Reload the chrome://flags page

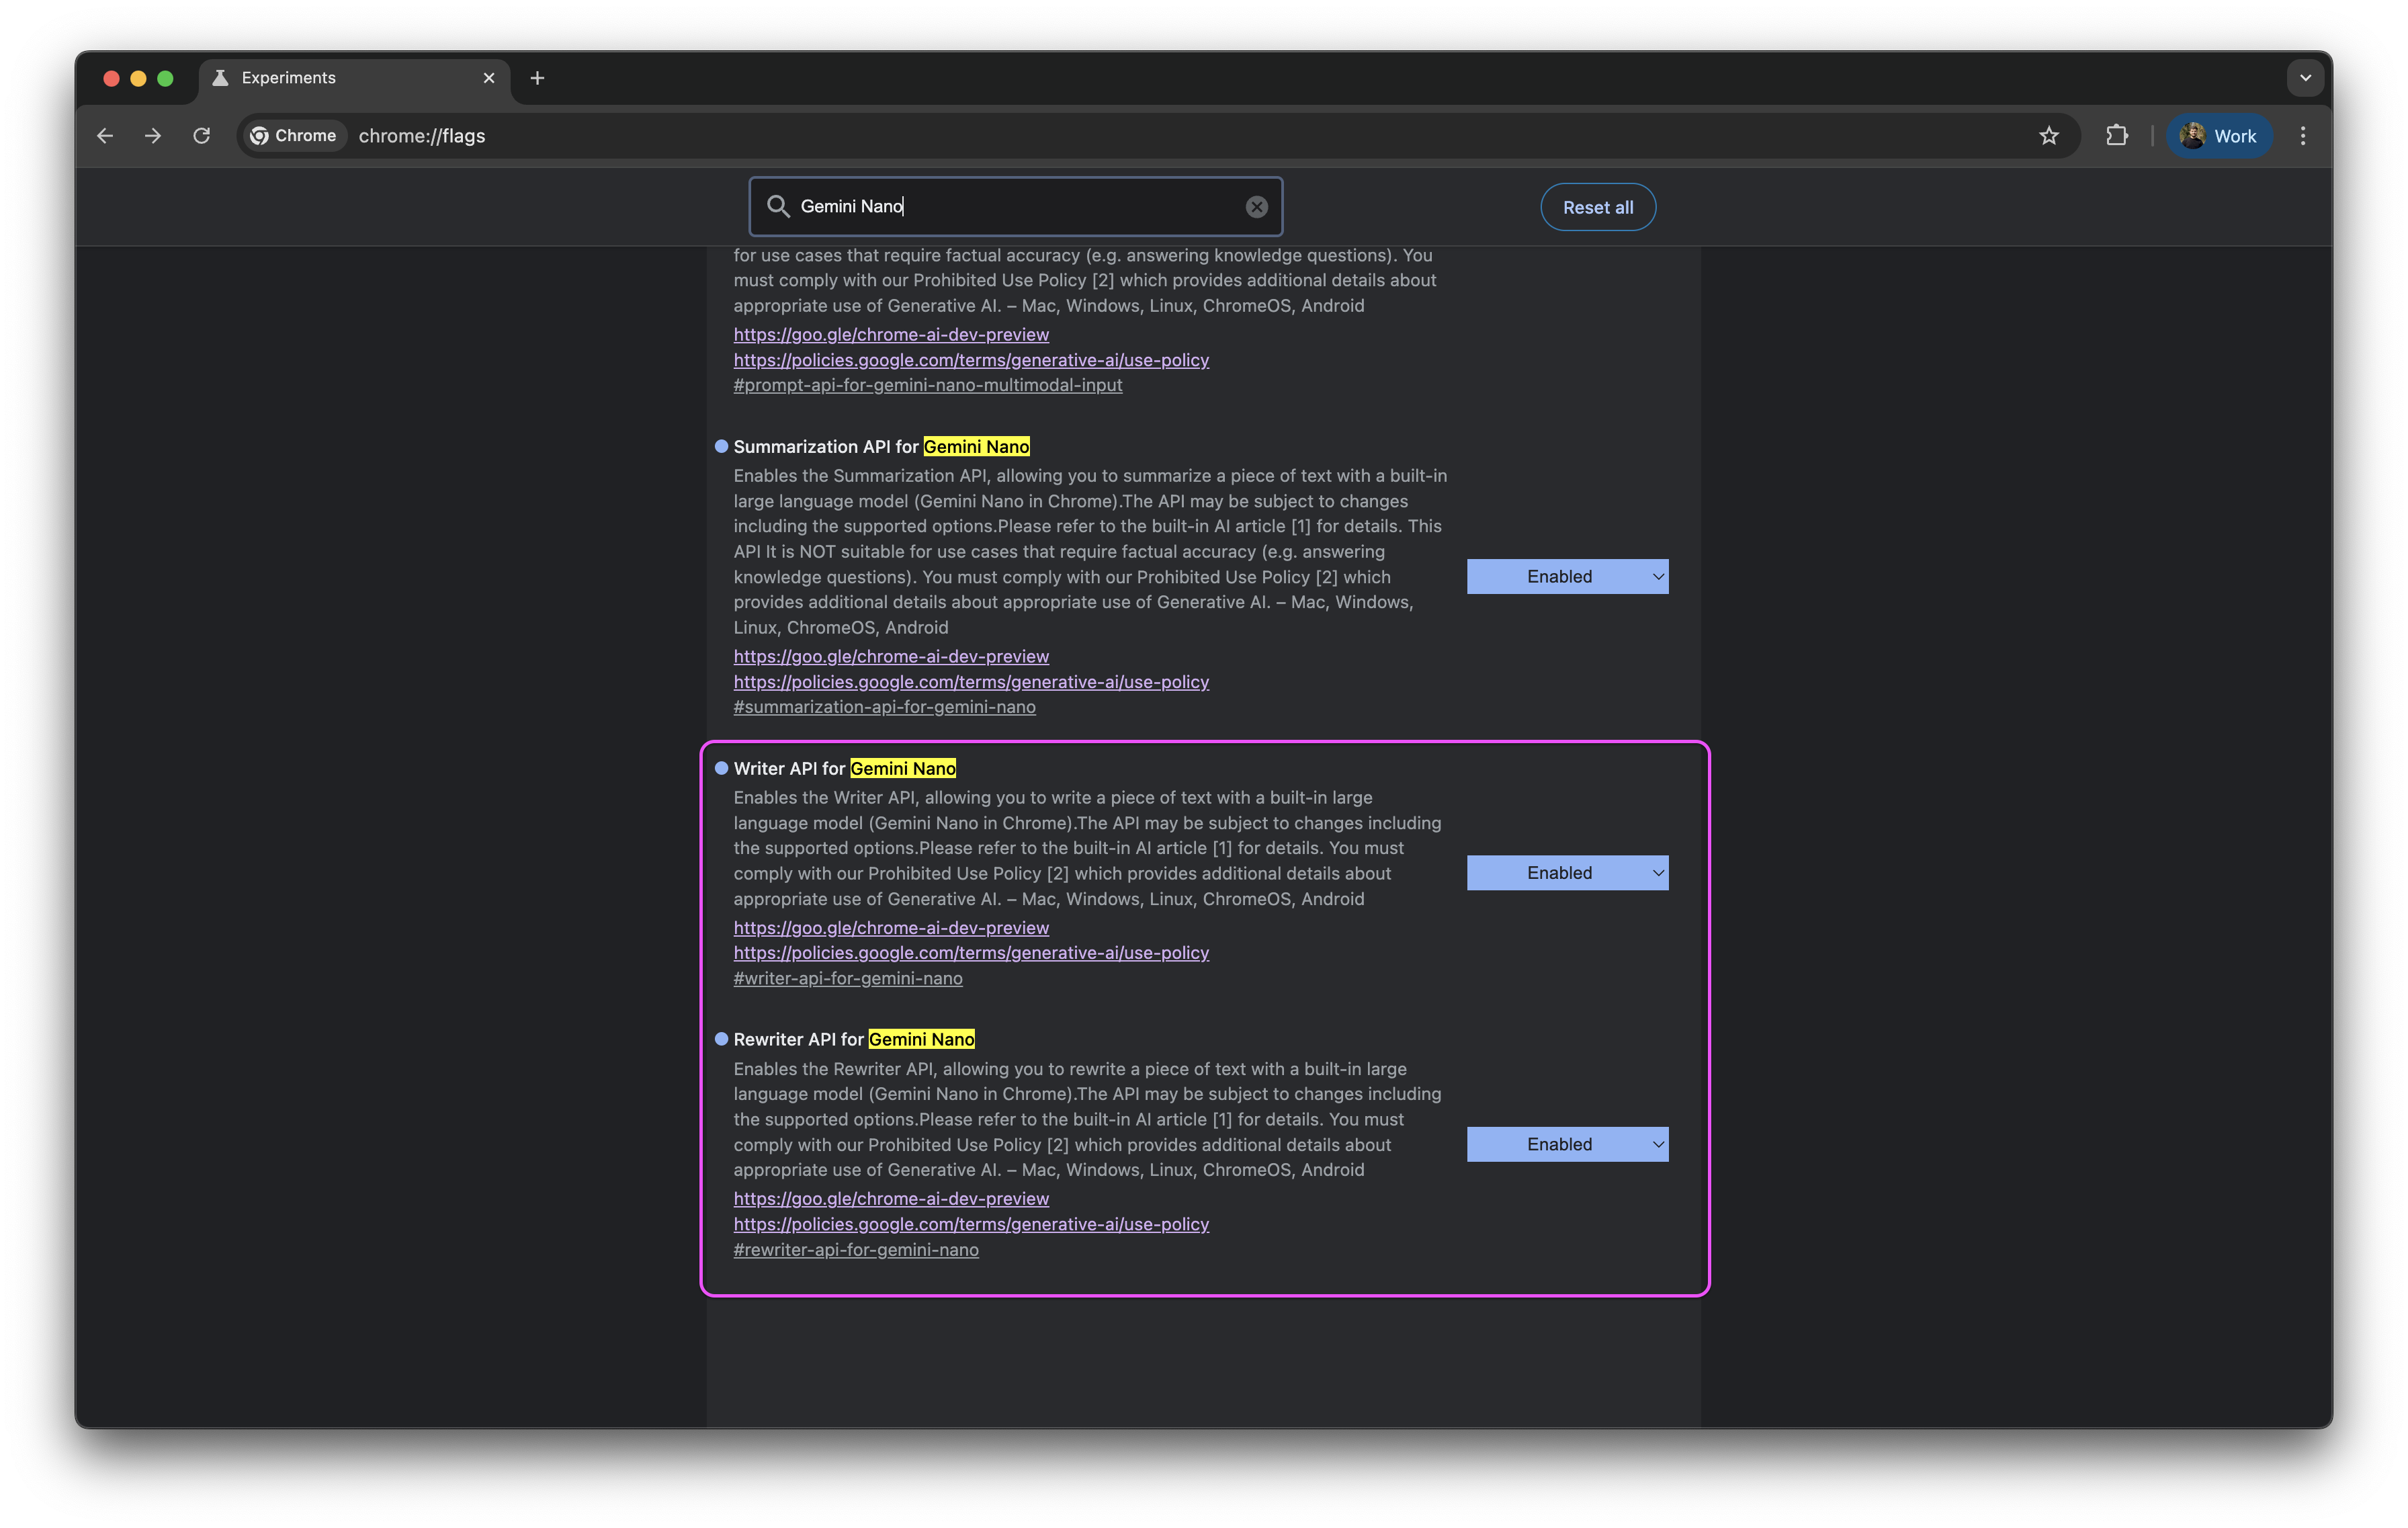pyautogui.click(x=202, y=136)
